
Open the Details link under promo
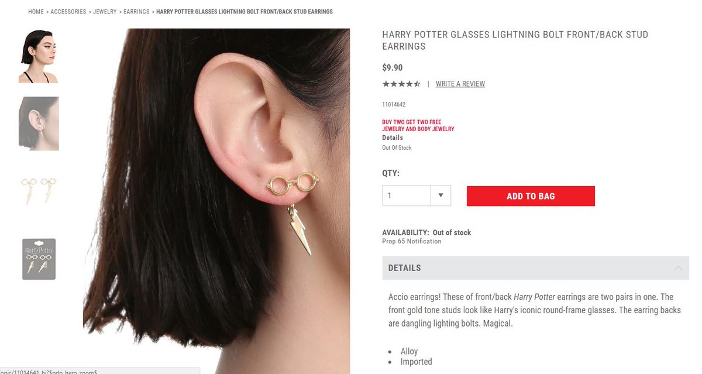(393, 138)
